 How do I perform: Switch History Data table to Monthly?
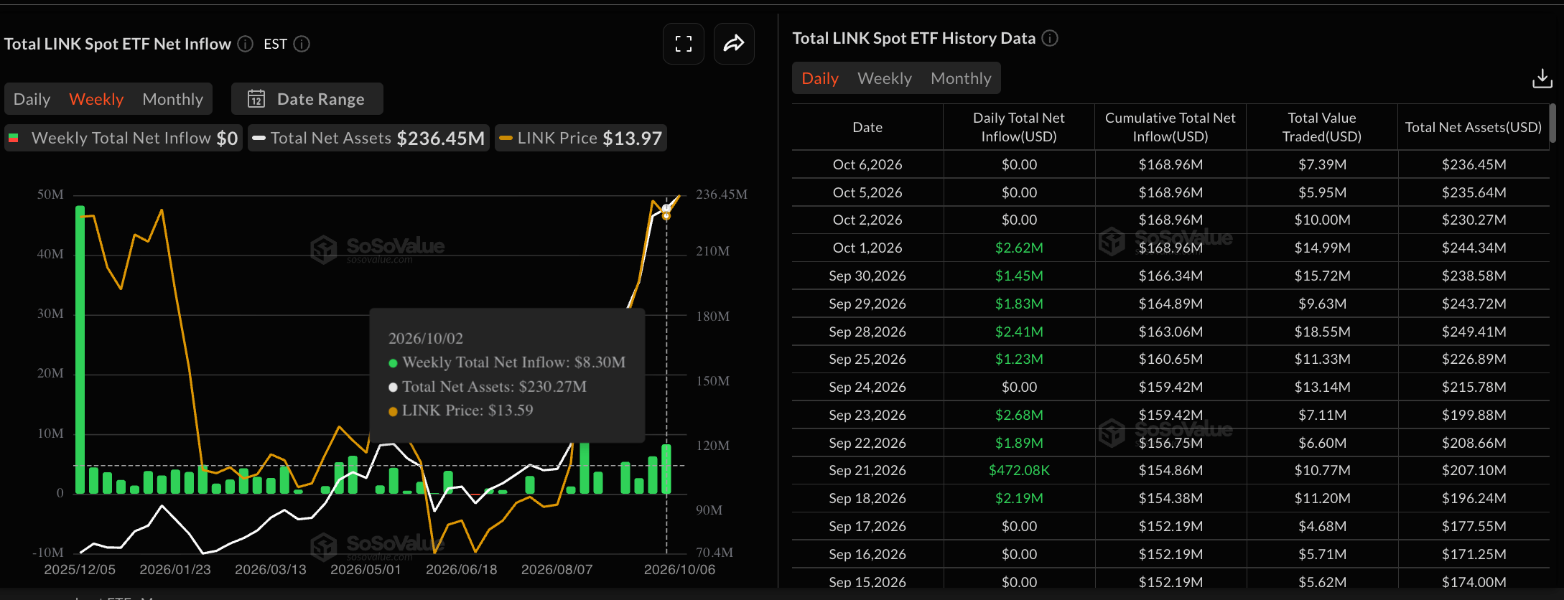click(961, 78)
